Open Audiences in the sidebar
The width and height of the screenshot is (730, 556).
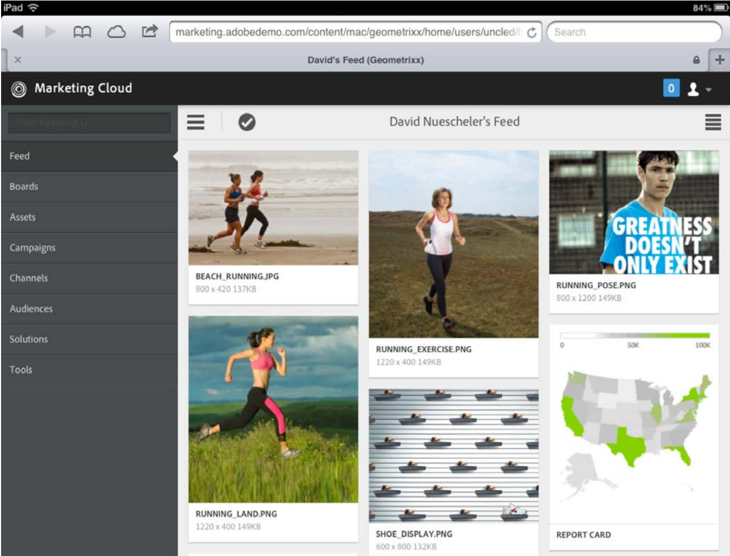[x=89, y=309]
